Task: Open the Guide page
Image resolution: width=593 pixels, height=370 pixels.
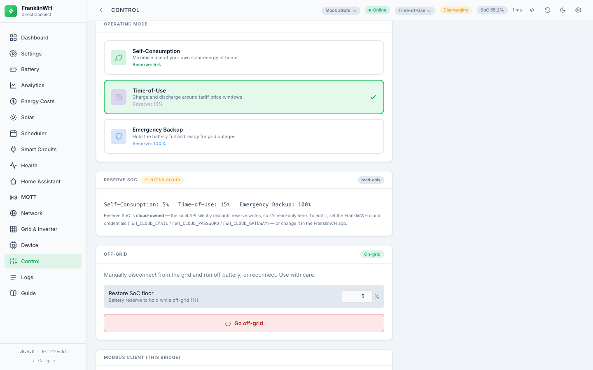Action: [43, 294]
